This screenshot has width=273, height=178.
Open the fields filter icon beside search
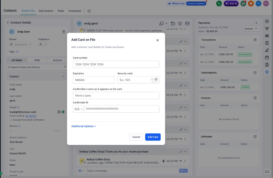(65, 67)
